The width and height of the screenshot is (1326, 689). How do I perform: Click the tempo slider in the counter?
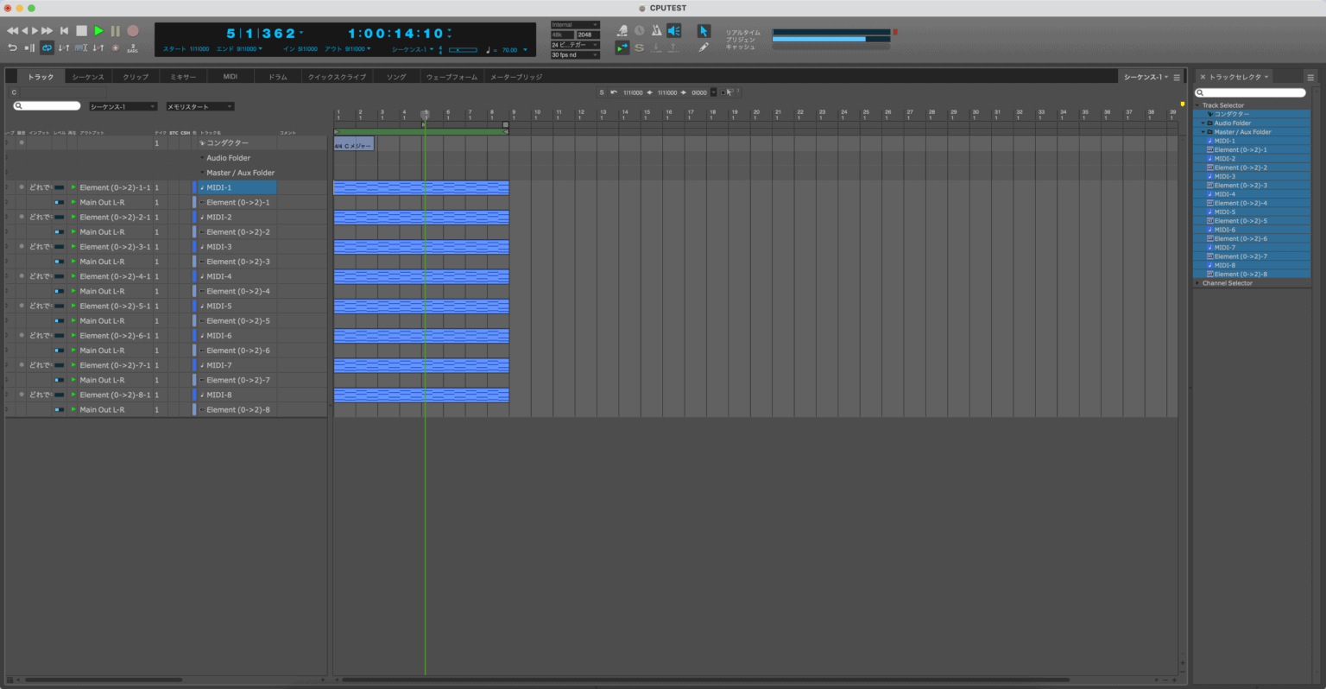coord(463,50)
